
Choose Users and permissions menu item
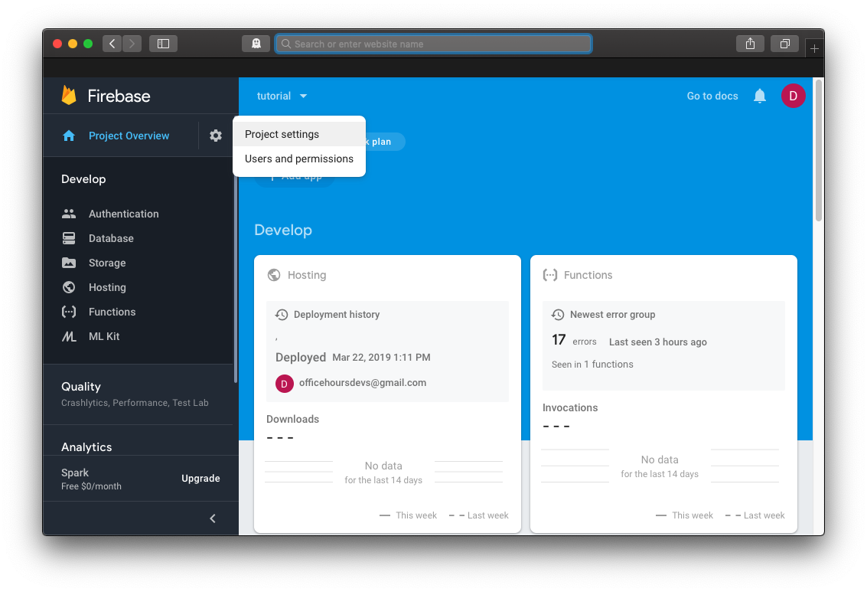[299, 159]
